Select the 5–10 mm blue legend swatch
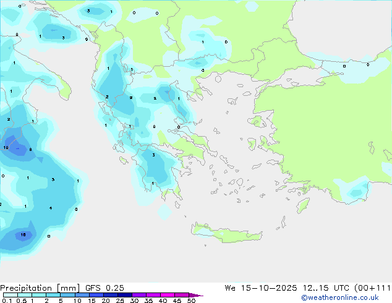This screenshot has height=303, width=392. pos(67,295)
